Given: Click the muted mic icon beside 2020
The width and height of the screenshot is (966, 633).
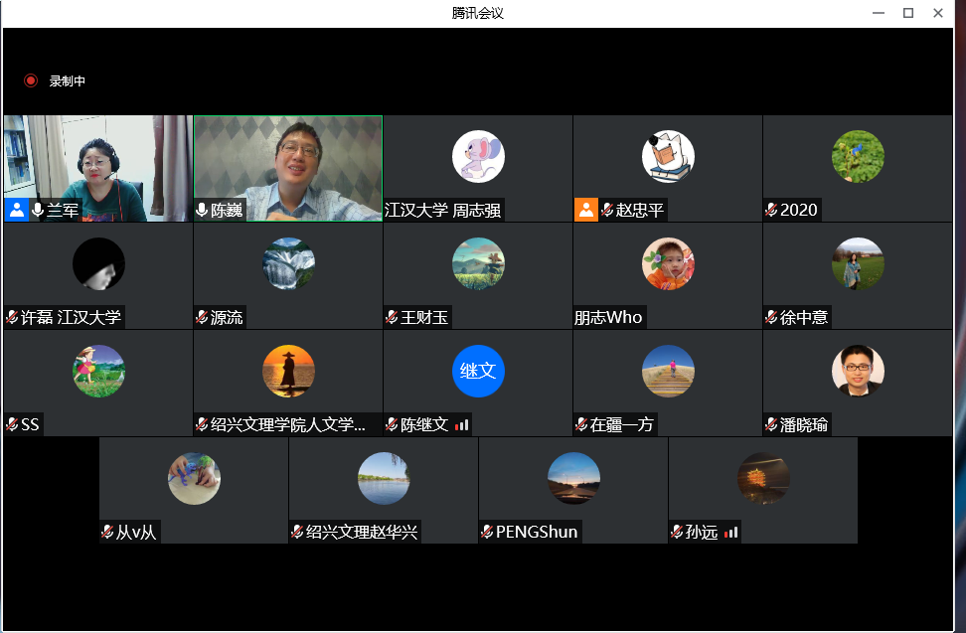Looking at the screenshot, I should [771, 210].
